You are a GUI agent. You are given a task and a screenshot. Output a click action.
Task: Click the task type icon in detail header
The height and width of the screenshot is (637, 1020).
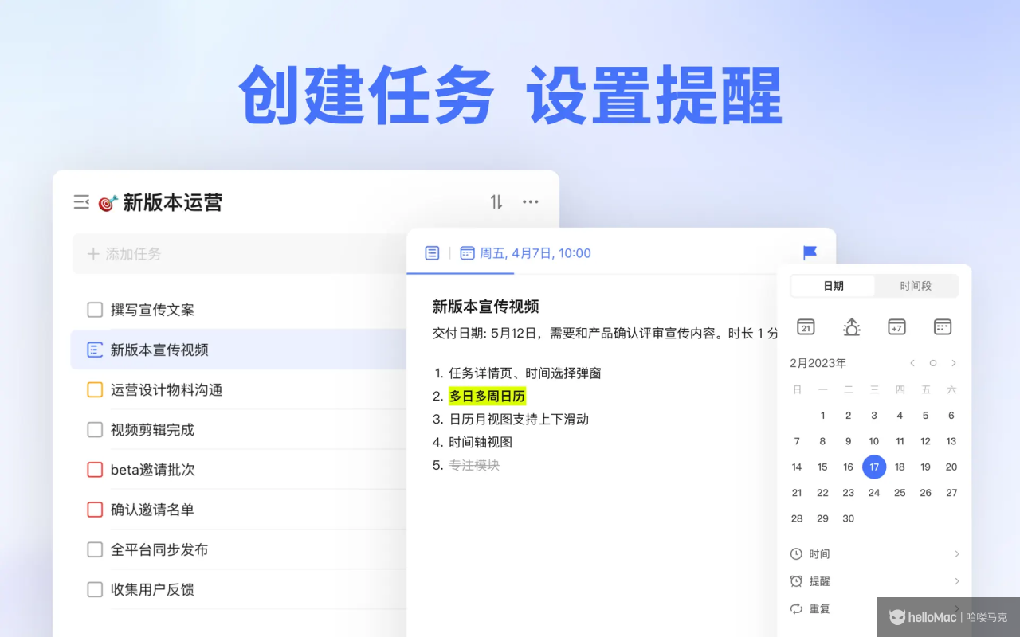[x=432, y=253]
